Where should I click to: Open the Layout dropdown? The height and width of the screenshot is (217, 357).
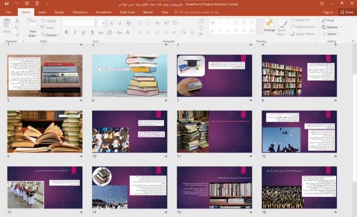tap(50, 21)
